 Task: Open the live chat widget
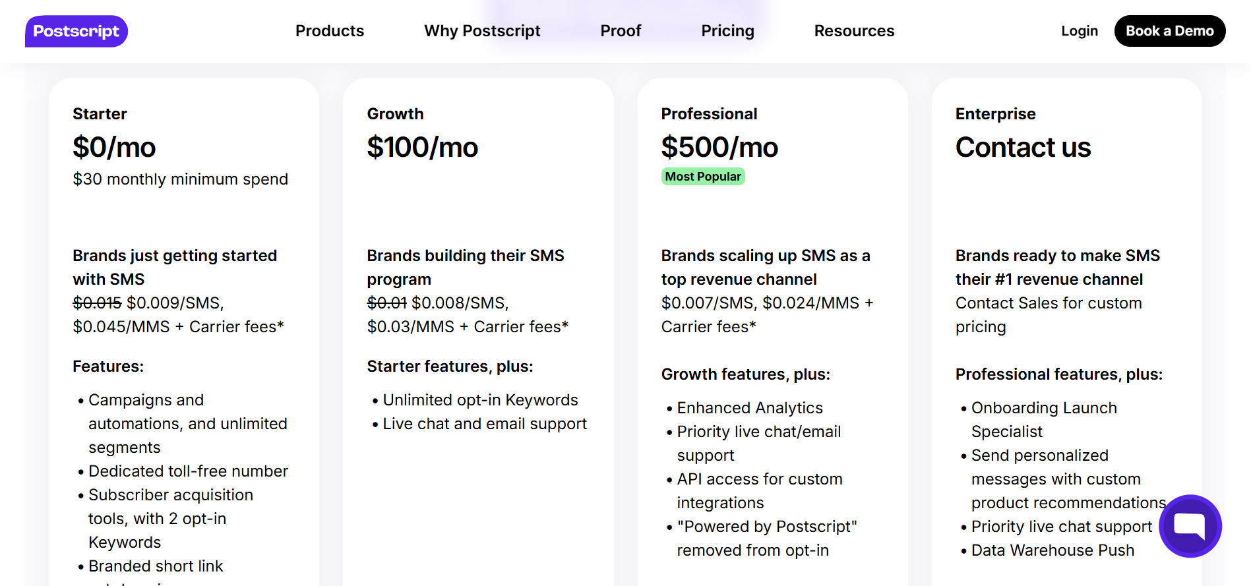1190,526
